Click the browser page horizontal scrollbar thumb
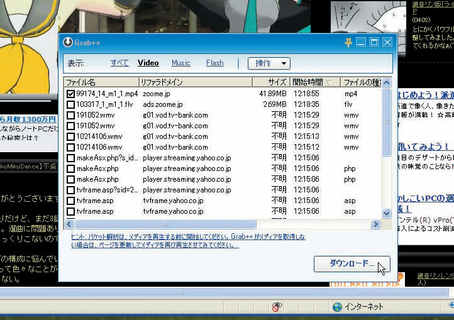 224,292
